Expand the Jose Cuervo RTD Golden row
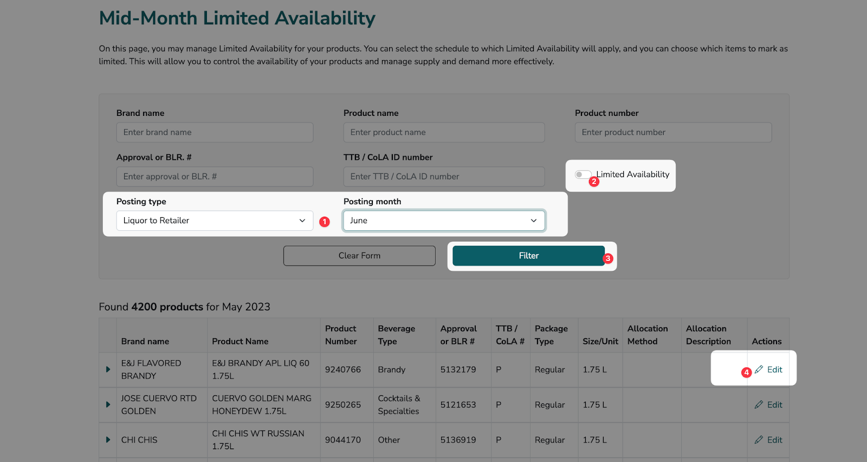The image size is (867, 462). tap(108, 405)
